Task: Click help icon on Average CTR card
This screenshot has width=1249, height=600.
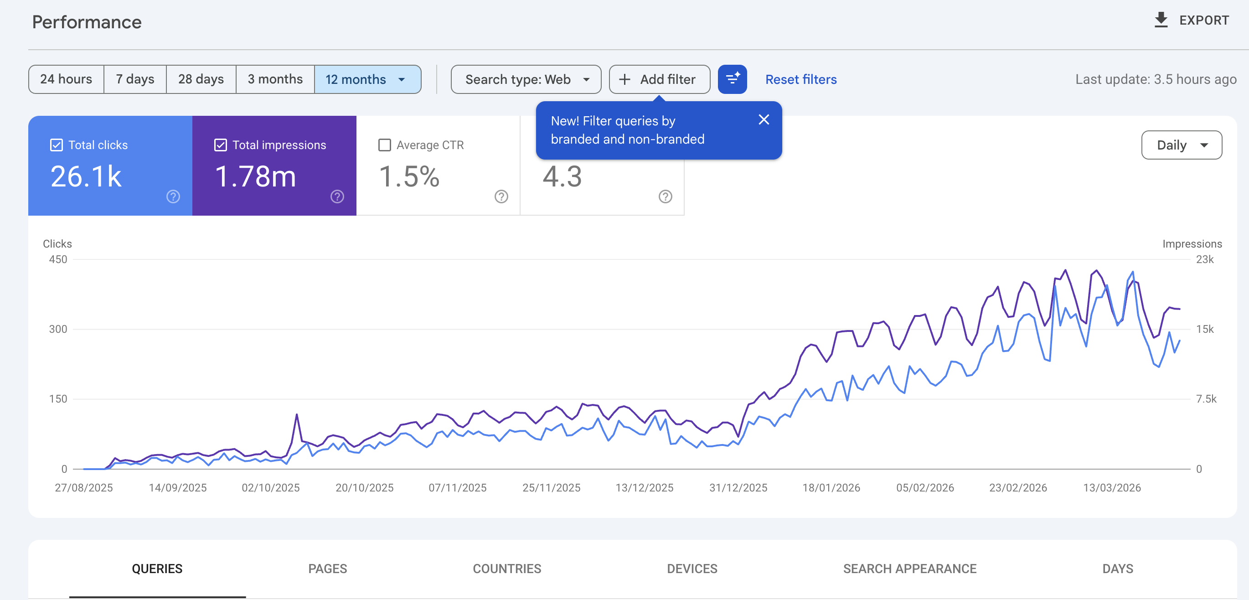Action: [x=501, y=197]
